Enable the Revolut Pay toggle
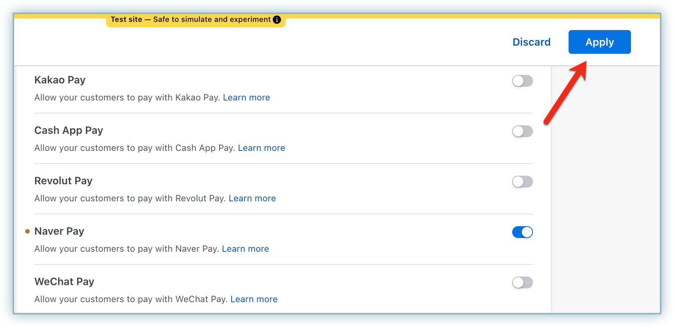Screen dimensions: 674x327 522,182
